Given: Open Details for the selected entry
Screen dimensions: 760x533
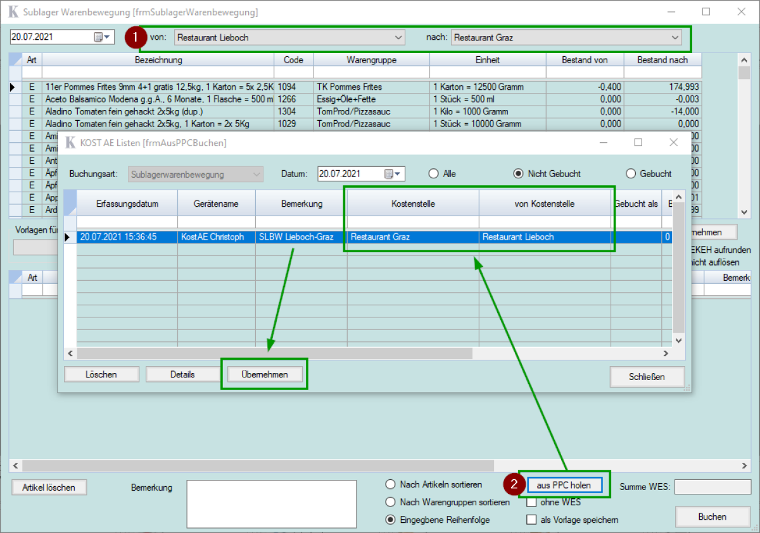Looking at the screenshot, I should pos(182,374).
